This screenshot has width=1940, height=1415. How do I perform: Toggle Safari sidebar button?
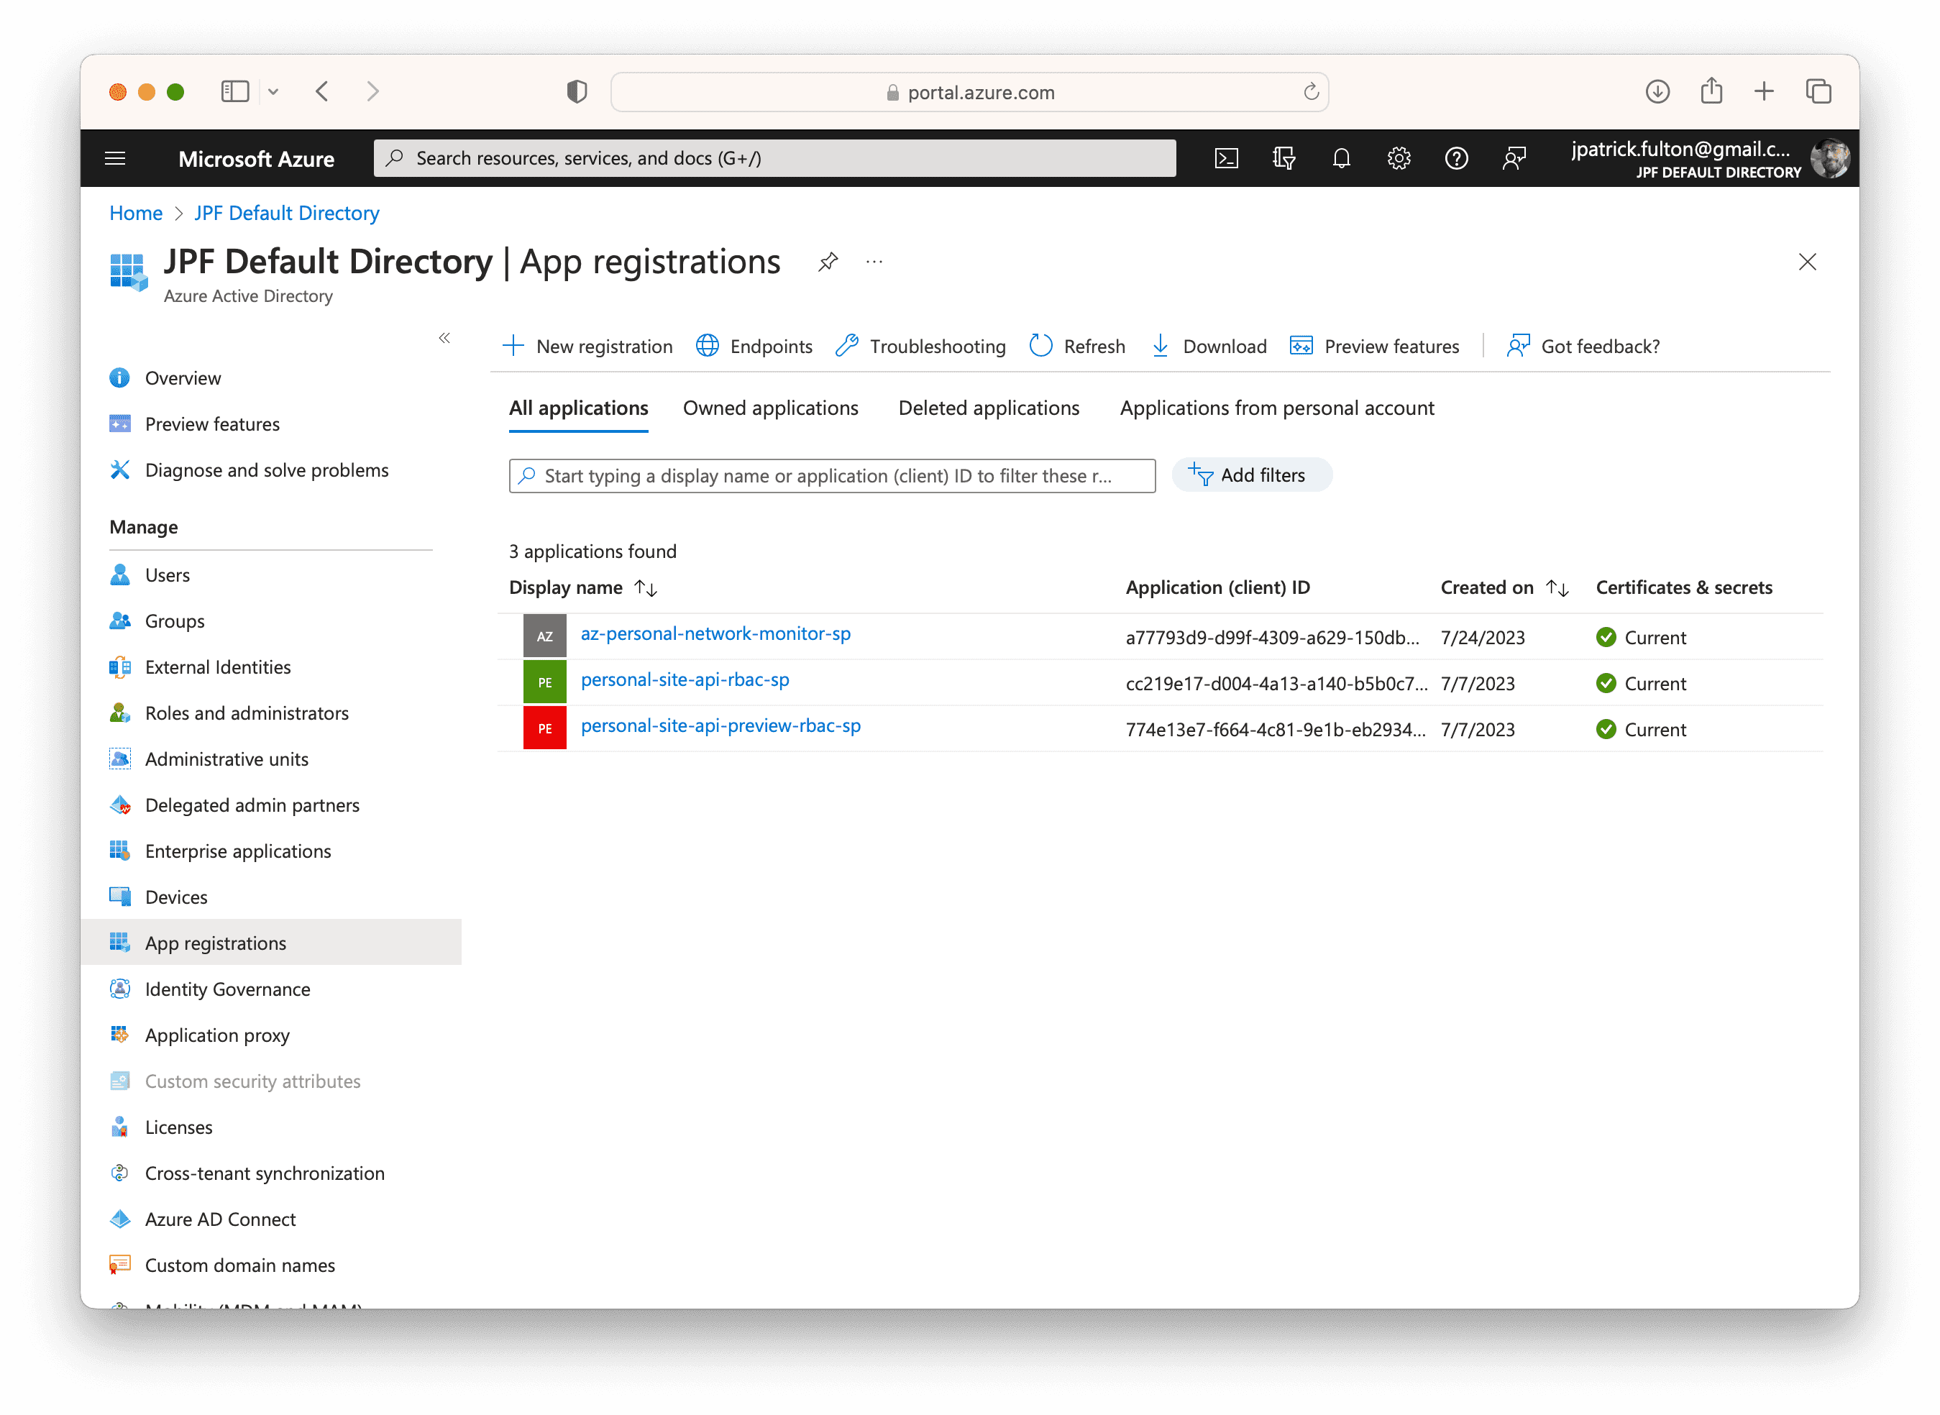[234, 91]
